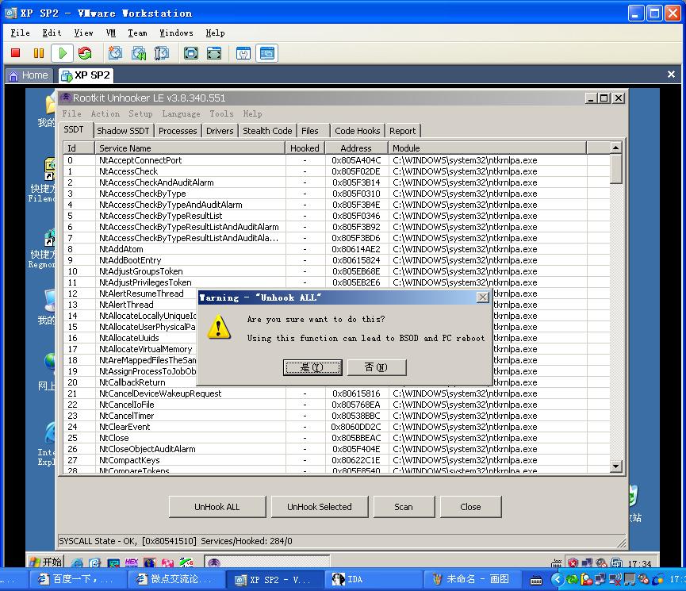Close the XP SP2 tab with X

click(x=671, y=75)
